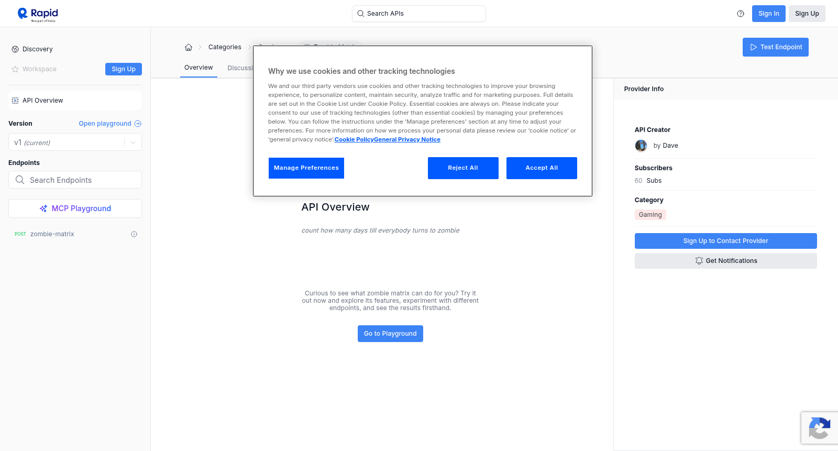Screen dimensions: 838x451
Task: Click the Test Endpoint button
Action: click(776, 47)
